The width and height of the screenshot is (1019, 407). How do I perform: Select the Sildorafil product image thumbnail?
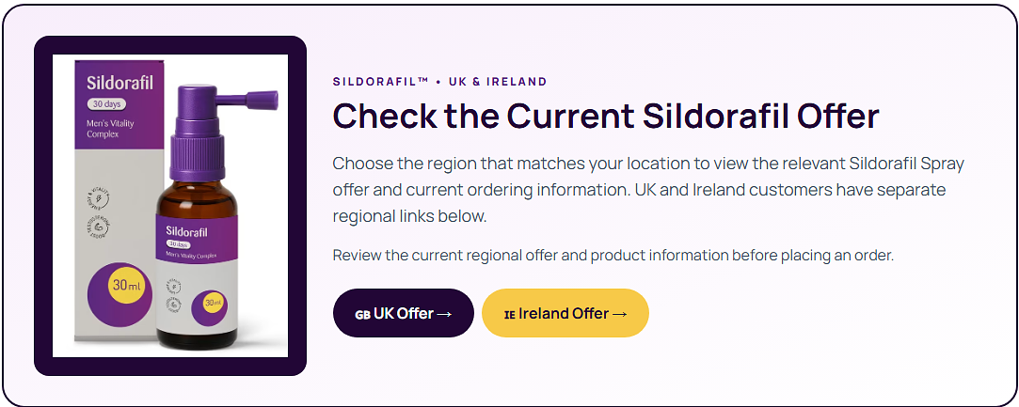pos(170,206)
